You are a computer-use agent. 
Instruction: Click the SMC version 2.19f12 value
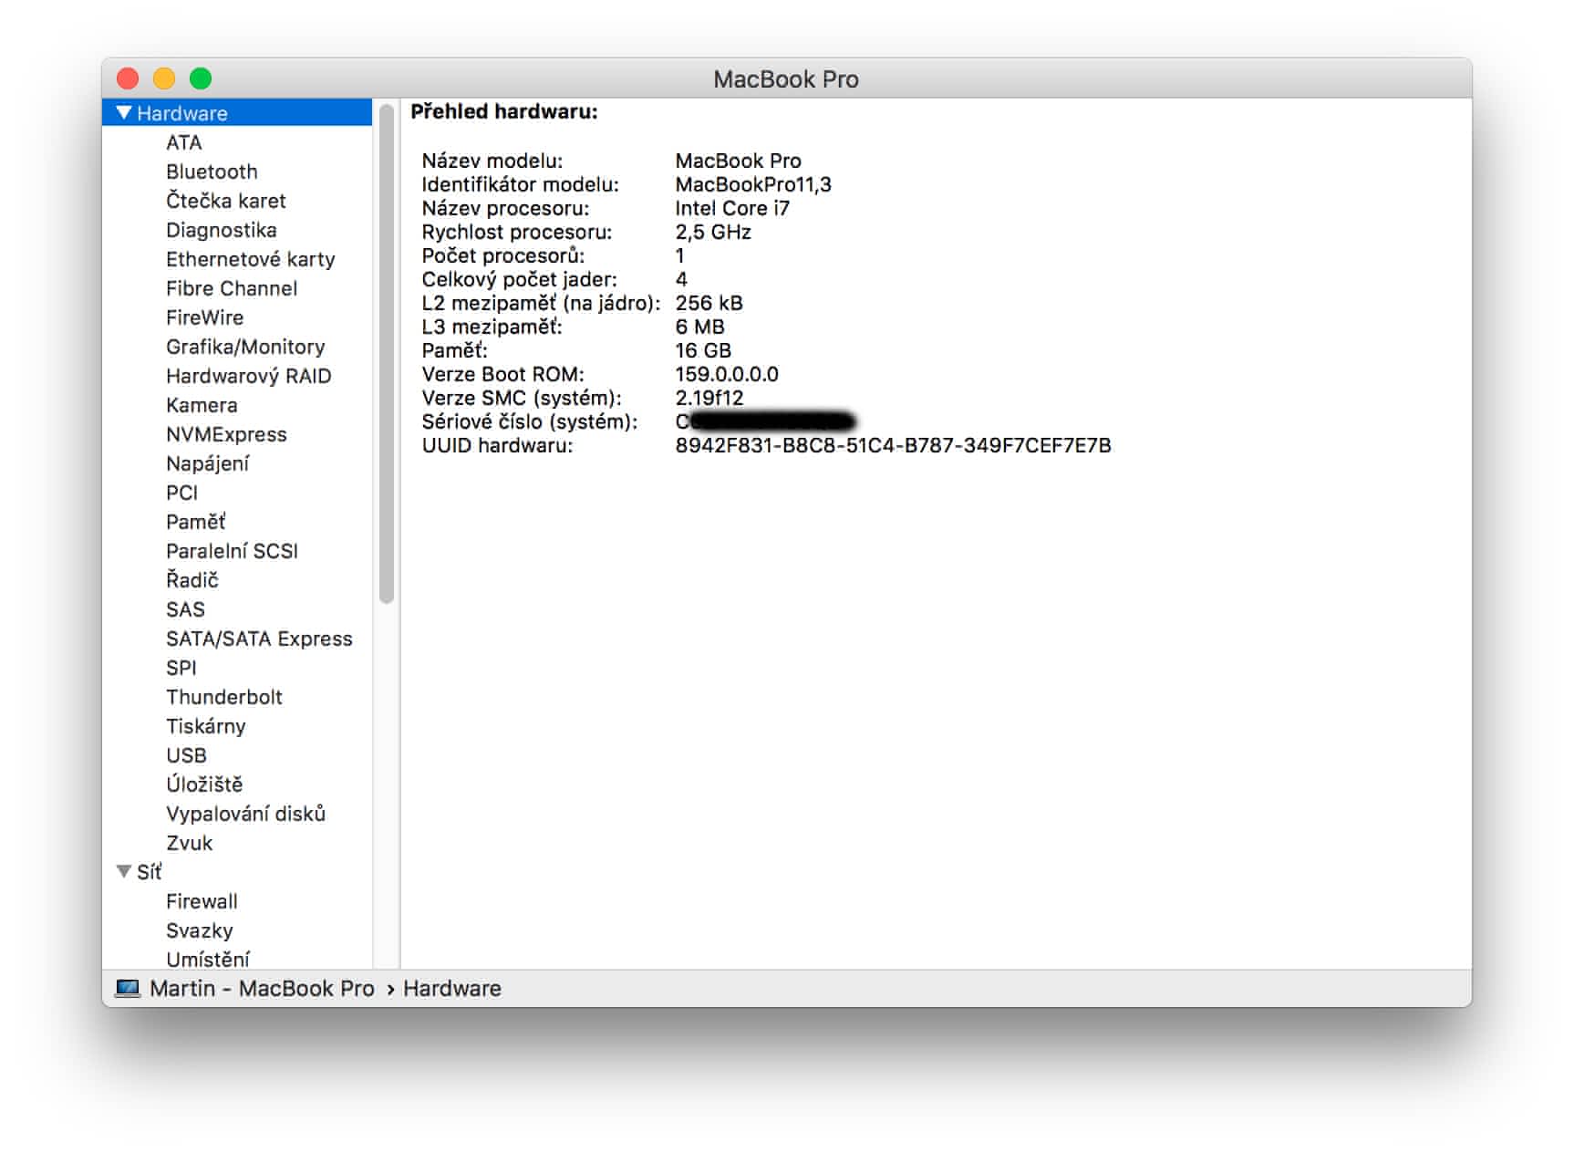[x=709, y=398]
